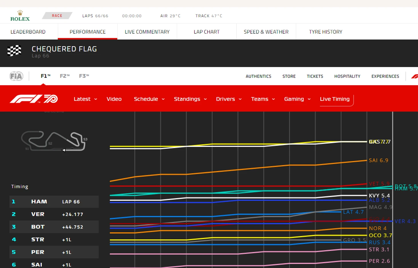This screenshot has width=418, height=268.
Task: Switch to F2 series
Action: 65,76
